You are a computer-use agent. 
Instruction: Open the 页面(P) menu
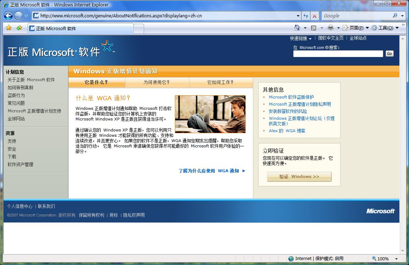coord(356,28)
